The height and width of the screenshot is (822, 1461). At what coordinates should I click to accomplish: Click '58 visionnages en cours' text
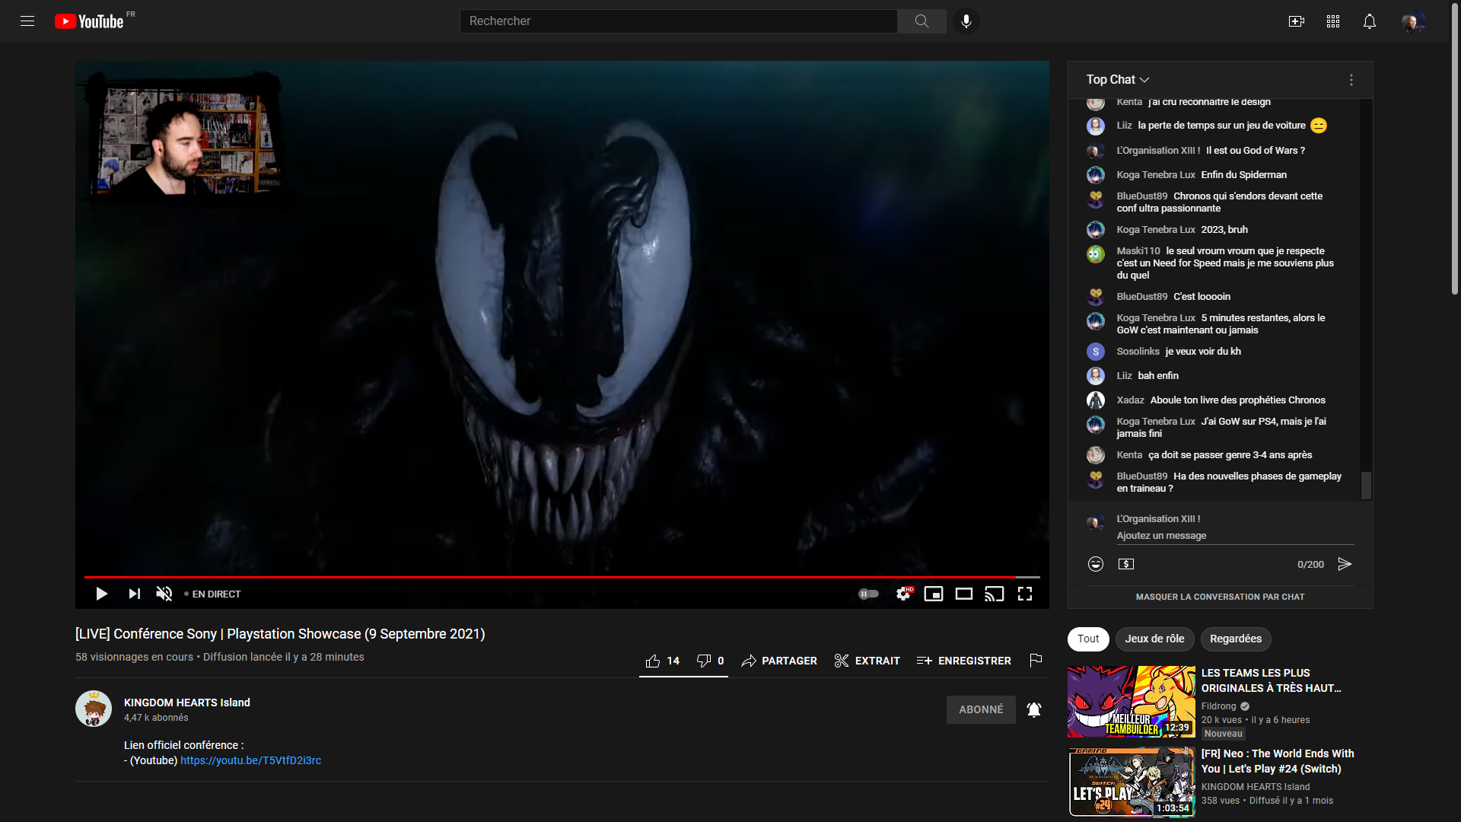tap(134, 657)
